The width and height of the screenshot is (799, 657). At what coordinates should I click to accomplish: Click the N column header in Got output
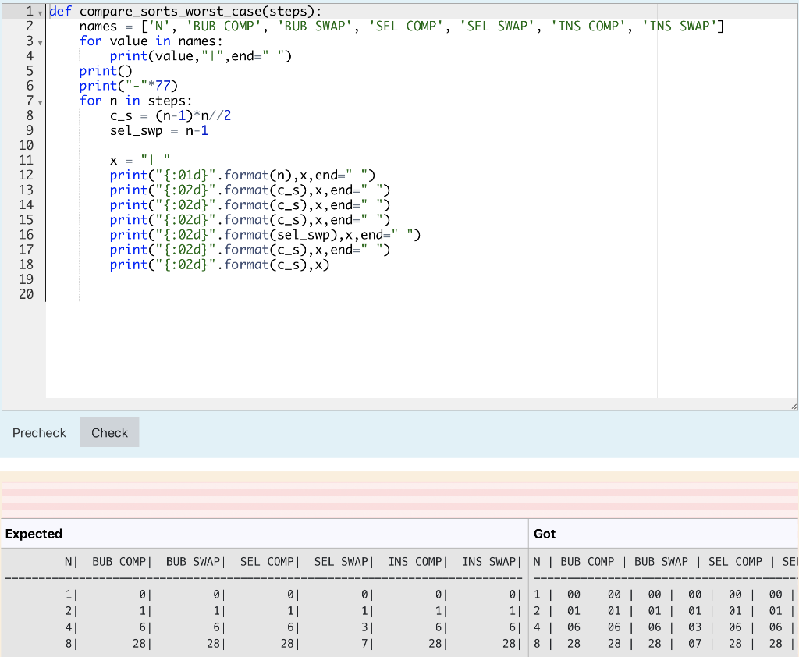[x=535, y=561]
